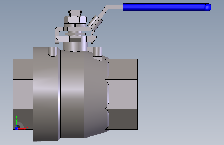The width and height of the screenshot is (224, 145).
Task: Click the red X axis arrow
Action: click(x=22, y=128)
